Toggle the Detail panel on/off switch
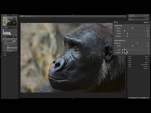The height and width of the screenshot is (113, 151). (x=115, y=22)
